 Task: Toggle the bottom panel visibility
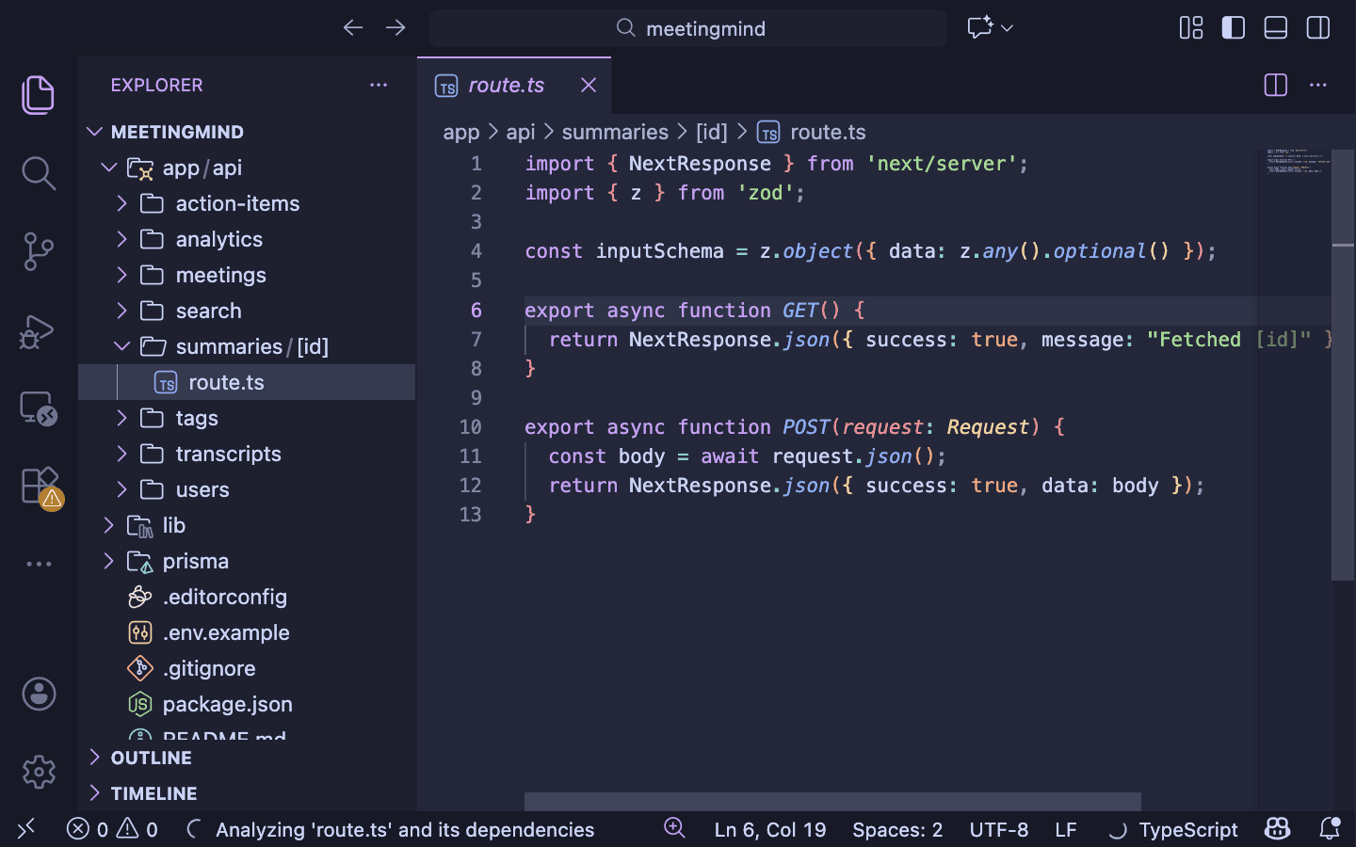point(1275,27)
